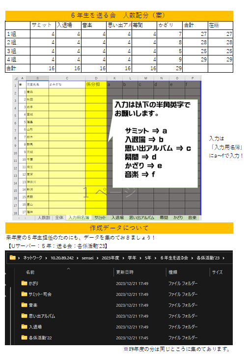Screen dimensions: 248x355
Task: Click the sort caret above 名前 column
Action: [68, 269]
